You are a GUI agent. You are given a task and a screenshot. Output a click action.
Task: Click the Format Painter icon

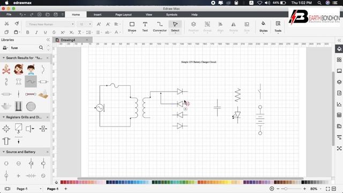pyautogui.click(x=17, y=24)
